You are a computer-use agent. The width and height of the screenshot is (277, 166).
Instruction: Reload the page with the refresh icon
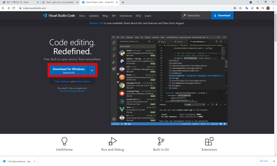point(14,8)
